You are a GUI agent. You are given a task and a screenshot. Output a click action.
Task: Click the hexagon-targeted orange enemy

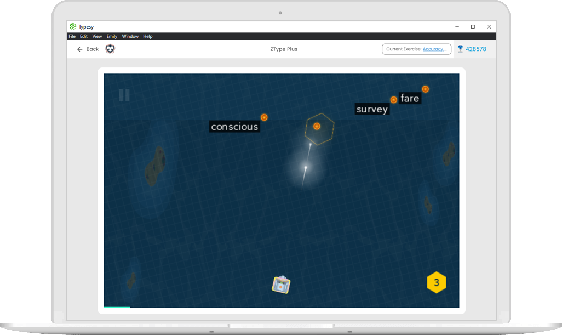[317, 126]
